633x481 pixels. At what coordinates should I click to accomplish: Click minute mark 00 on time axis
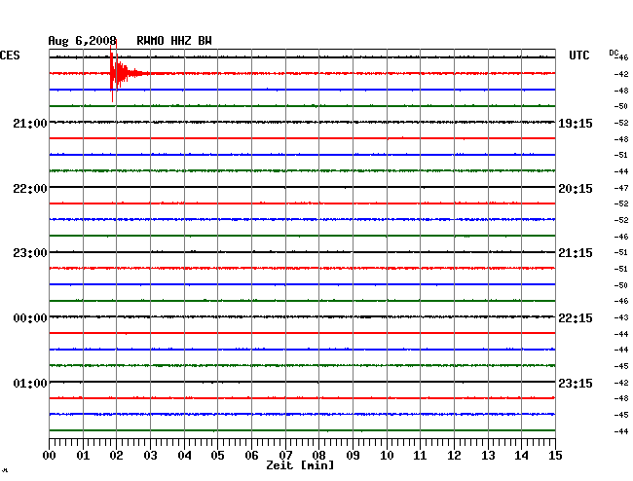coord(50,456)
